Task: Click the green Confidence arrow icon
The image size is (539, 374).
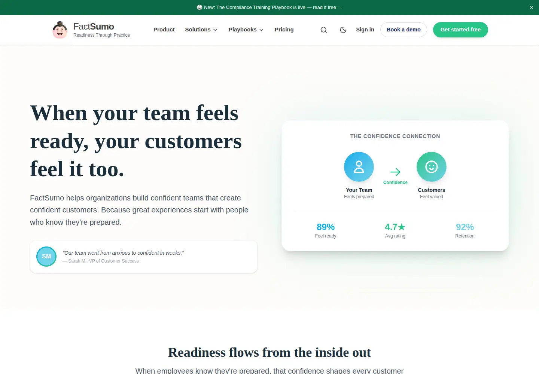Action: 395,172
